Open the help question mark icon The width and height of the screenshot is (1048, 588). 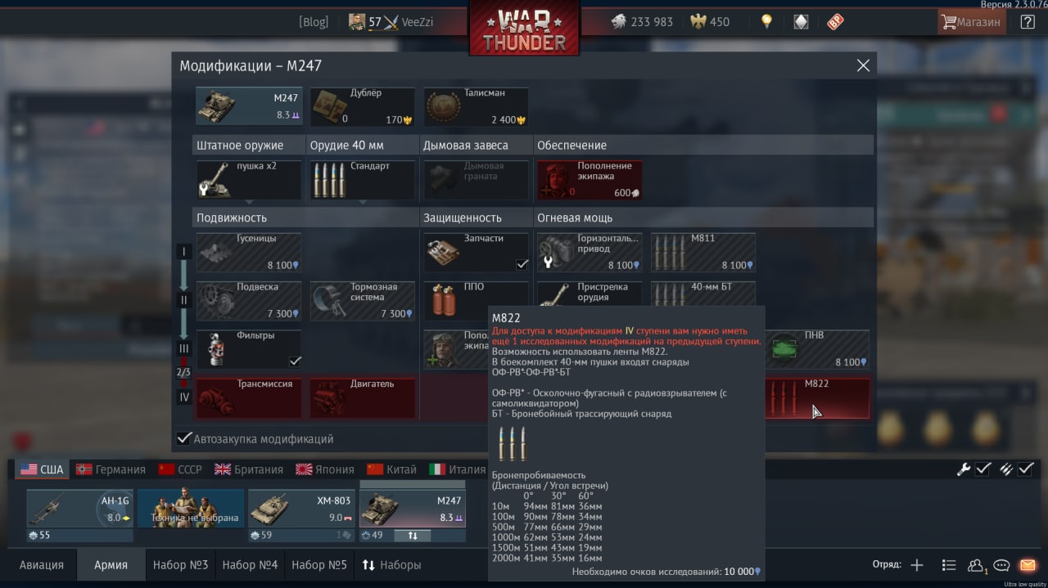[x=1028, y=22]
